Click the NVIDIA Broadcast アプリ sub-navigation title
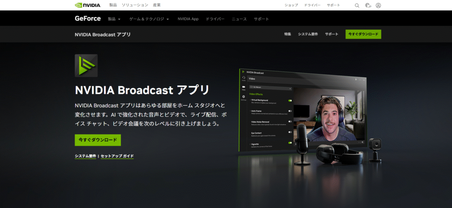The image size is (452, 208). pyautogui.click(x=102, y=34)
